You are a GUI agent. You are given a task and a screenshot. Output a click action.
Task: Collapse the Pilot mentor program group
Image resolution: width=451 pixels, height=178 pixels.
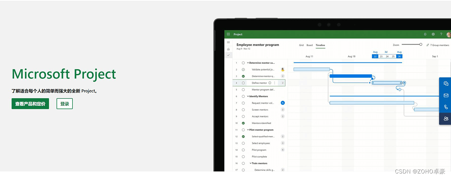[x=248, y=130]
